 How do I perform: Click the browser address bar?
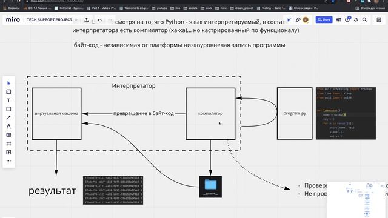click(x=173, y=1)
